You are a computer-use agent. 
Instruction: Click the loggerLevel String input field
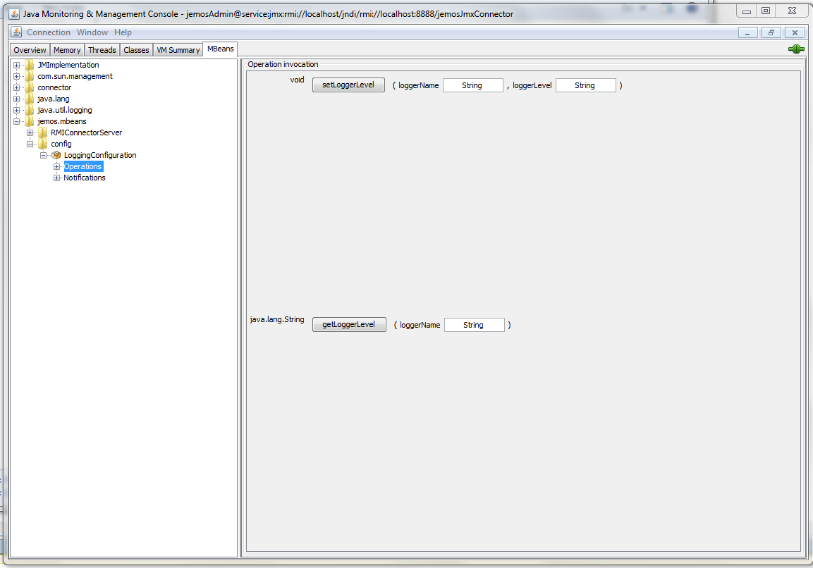[585, 85]
